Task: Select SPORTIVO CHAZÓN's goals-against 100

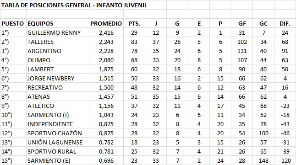Action: coord(263,133)
